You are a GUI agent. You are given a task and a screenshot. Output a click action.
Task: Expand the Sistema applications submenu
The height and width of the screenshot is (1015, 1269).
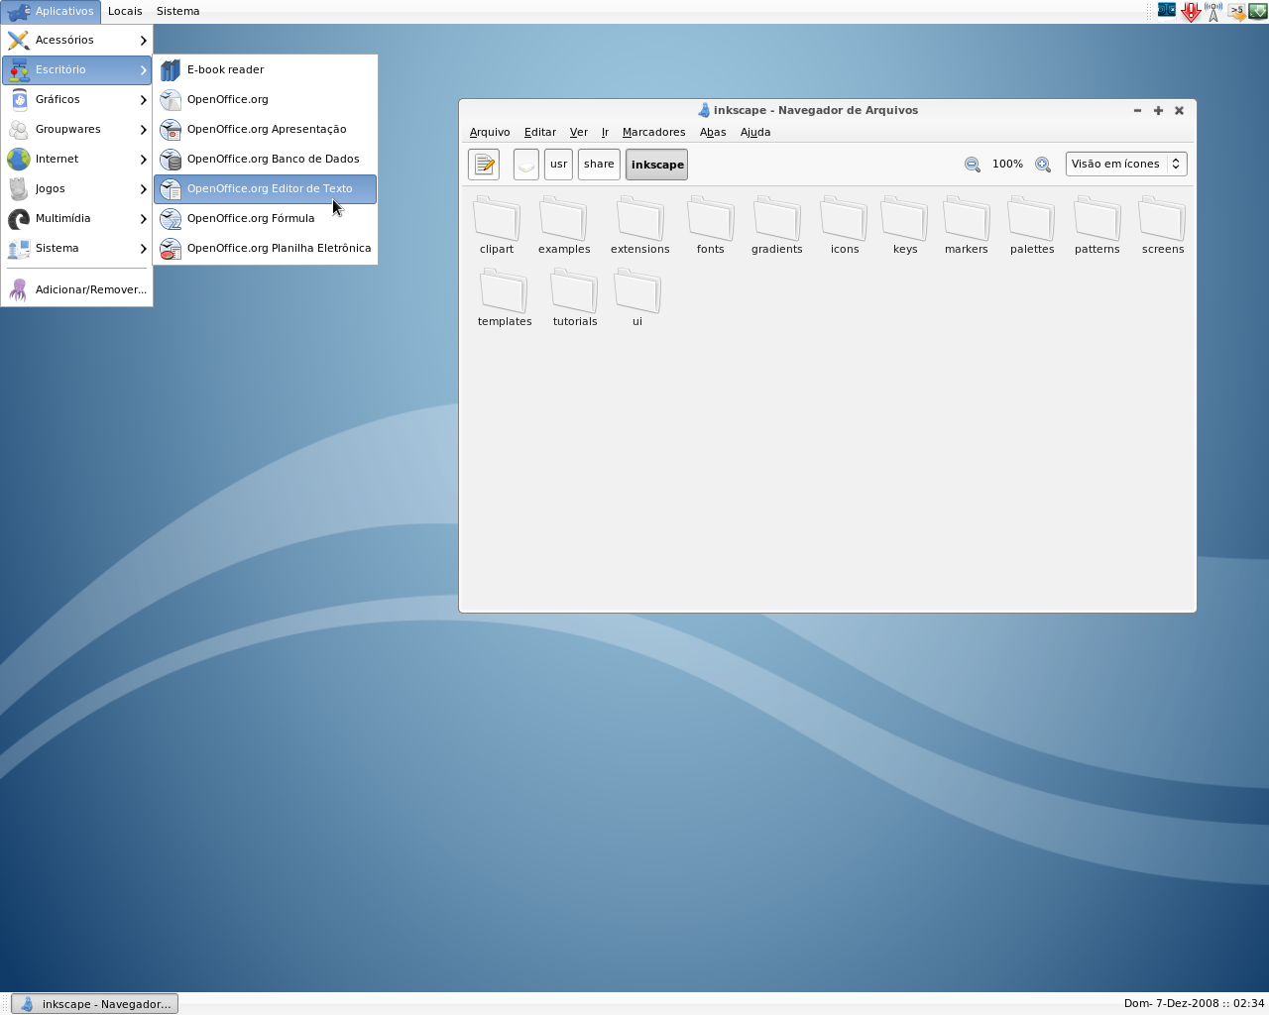[x=77, y=248]
